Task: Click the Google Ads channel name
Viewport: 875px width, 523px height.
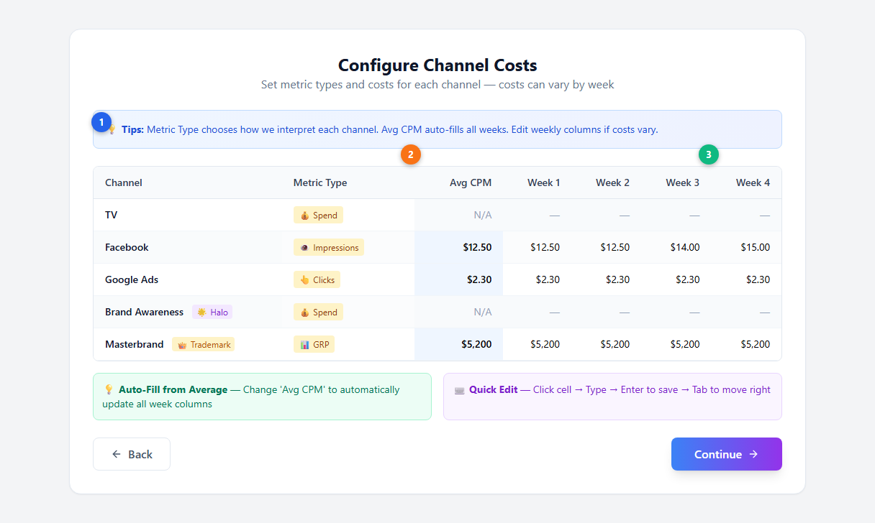Action: [x=132, y=279]
